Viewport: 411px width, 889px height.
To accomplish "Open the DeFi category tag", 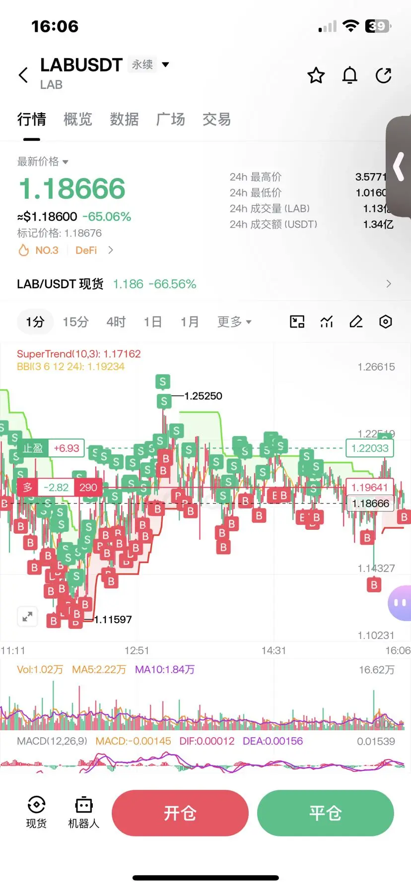I will [86, 250].
